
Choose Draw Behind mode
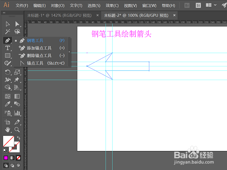click(x=12, y=166)
